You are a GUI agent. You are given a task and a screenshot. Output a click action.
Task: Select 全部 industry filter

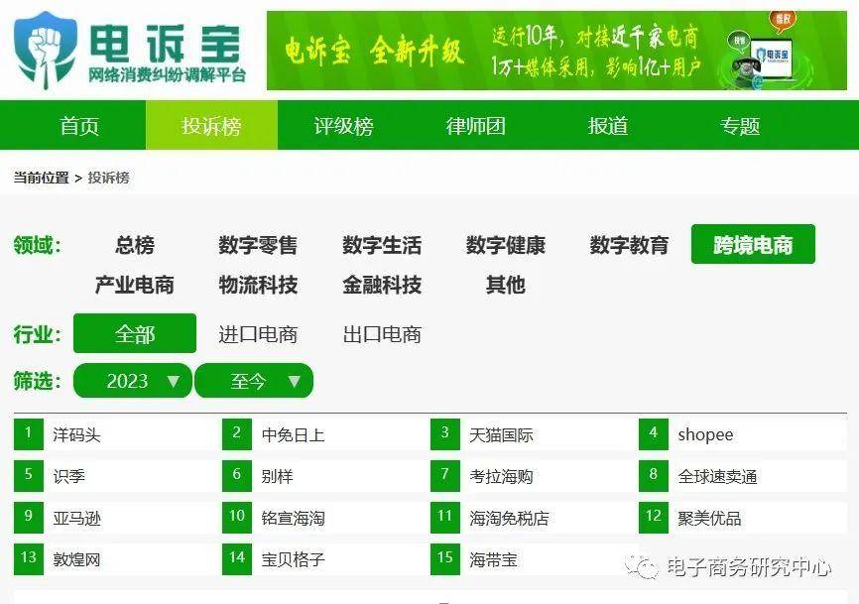(135, 333)
